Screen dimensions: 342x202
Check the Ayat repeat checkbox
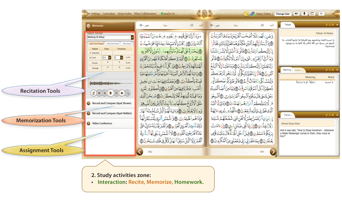pos(90,58)
